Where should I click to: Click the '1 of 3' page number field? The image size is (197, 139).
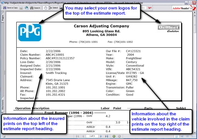[x=92, y=136]
